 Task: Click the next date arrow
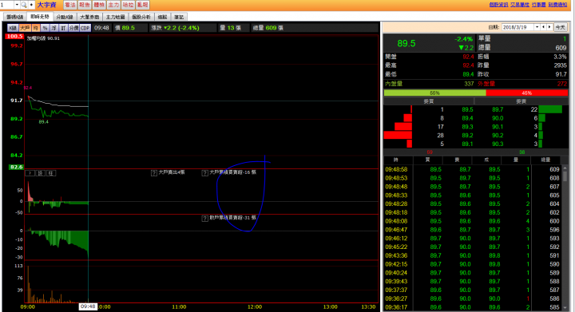(x=549, y=27)
